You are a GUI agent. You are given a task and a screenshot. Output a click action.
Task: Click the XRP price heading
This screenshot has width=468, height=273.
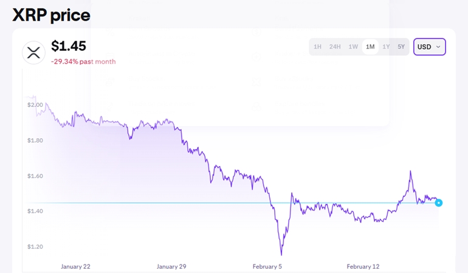click(x=51, y=15)
